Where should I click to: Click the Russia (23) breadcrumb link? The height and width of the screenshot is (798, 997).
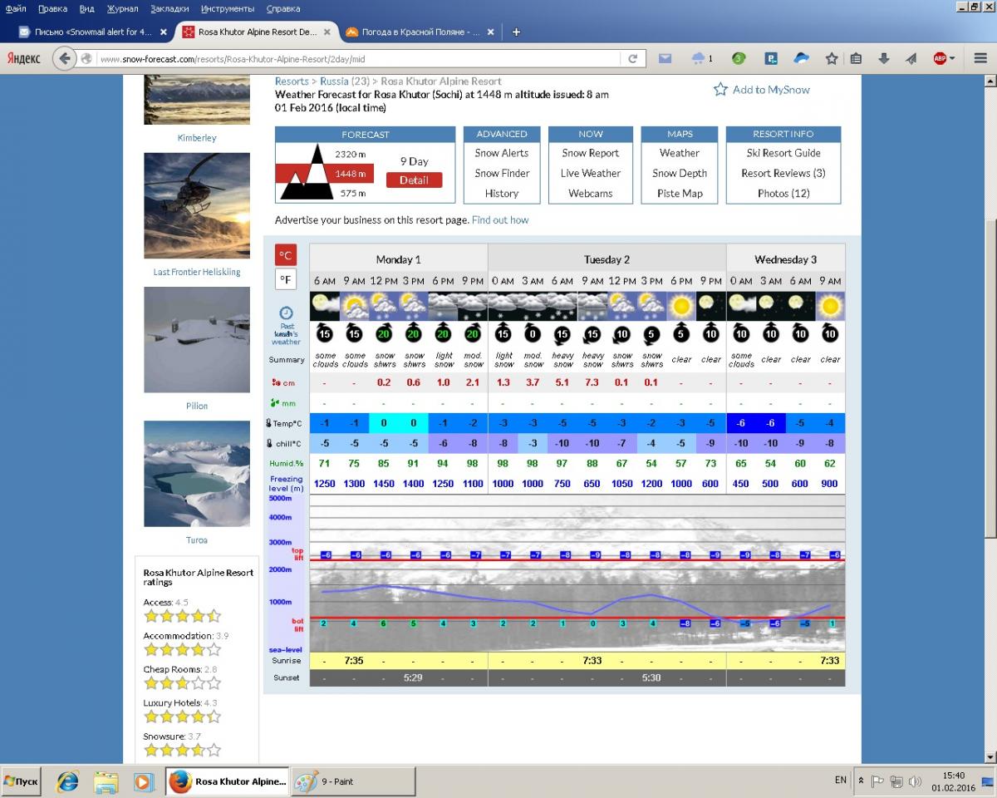click(345, 81)
